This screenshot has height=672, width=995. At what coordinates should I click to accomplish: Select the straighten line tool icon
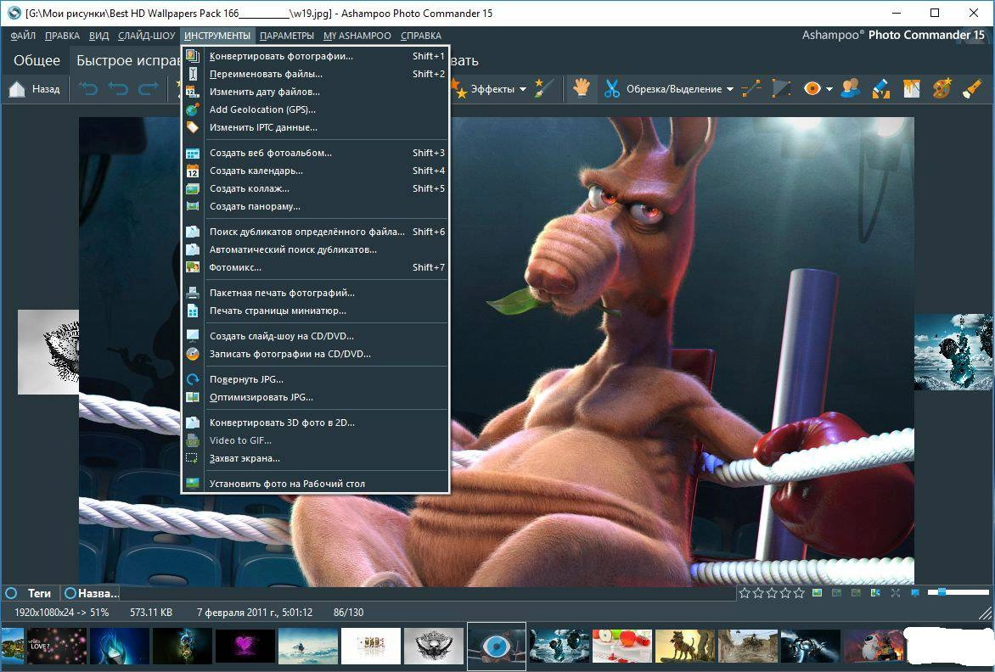pos(751,89)
